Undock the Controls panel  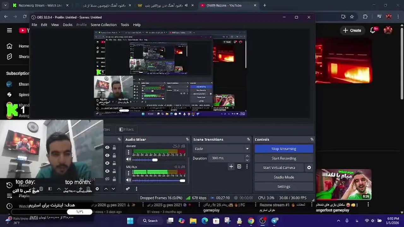point(312,139)
